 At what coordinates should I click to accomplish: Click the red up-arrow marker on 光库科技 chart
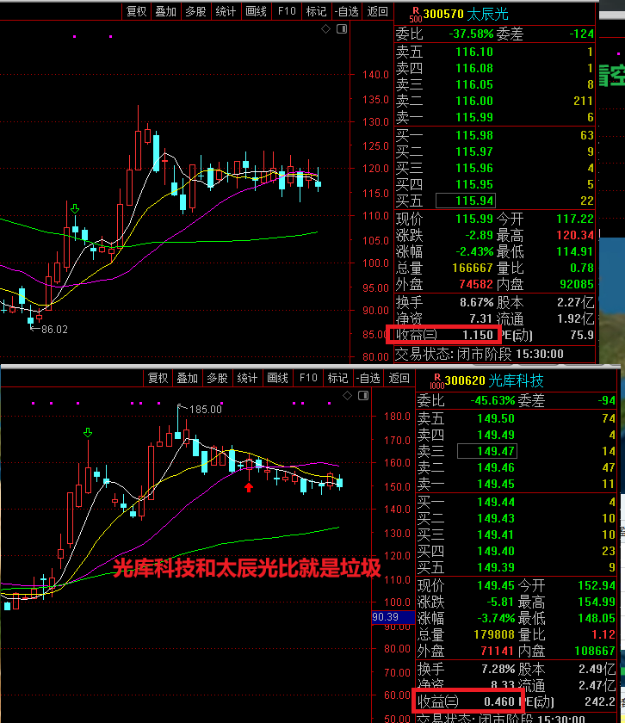pos(249,487)
